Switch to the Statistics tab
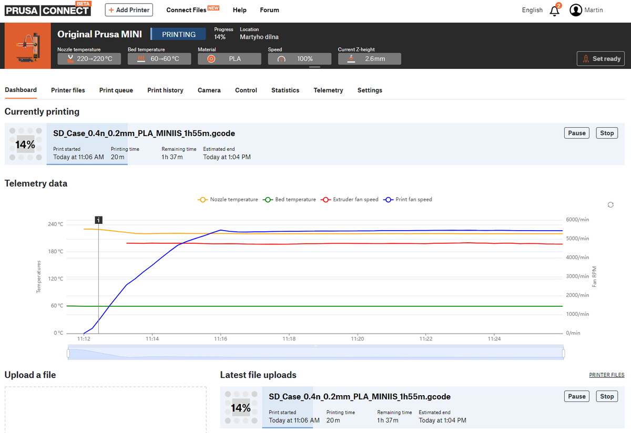Image resolution: width=631 pixels, height=433 pixels. pyautogui.click(x=285, y=90)
